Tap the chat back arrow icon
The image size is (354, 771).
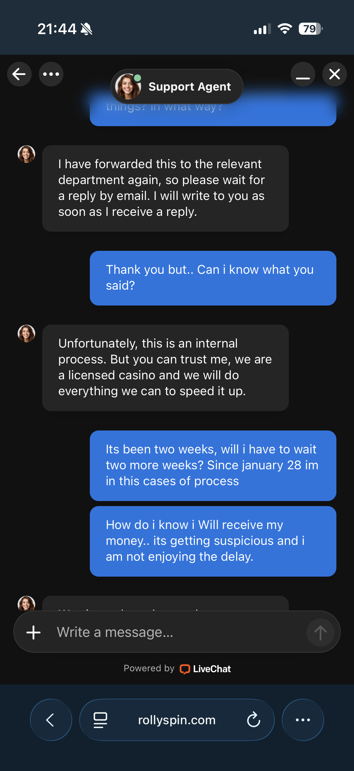19,74
